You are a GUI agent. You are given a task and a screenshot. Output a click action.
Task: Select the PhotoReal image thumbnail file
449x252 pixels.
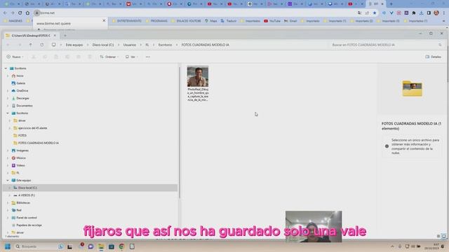198,83
